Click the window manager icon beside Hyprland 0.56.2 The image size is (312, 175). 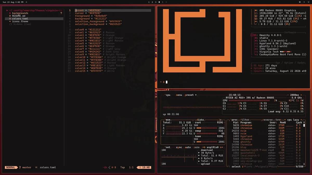[256, 44]
